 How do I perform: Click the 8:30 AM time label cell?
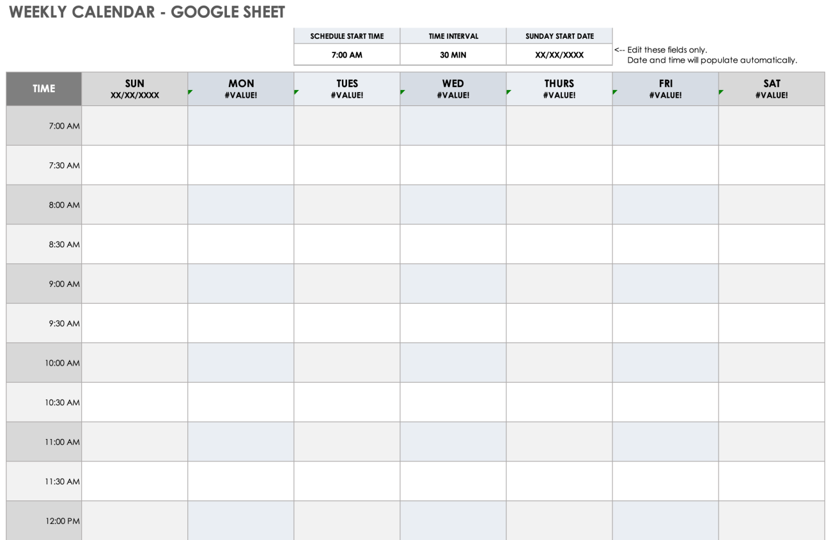(x=44, y=244)
